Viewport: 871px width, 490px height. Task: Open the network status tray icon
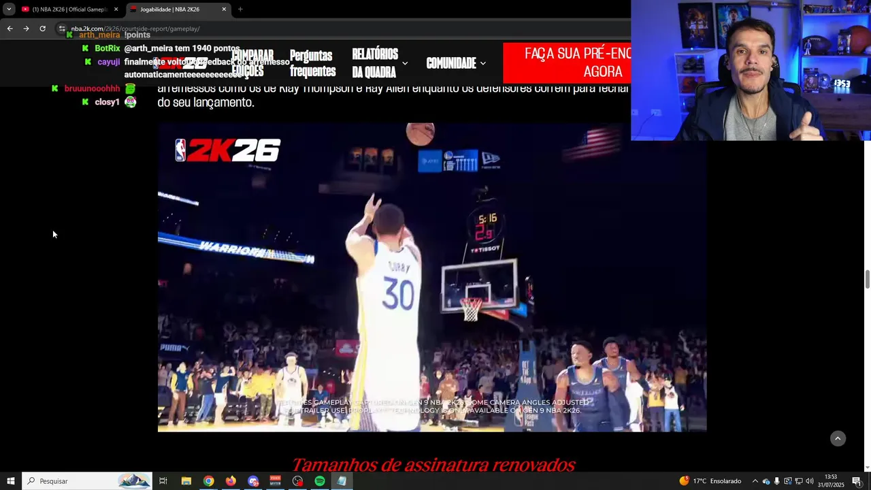click(x=798, y=481)
